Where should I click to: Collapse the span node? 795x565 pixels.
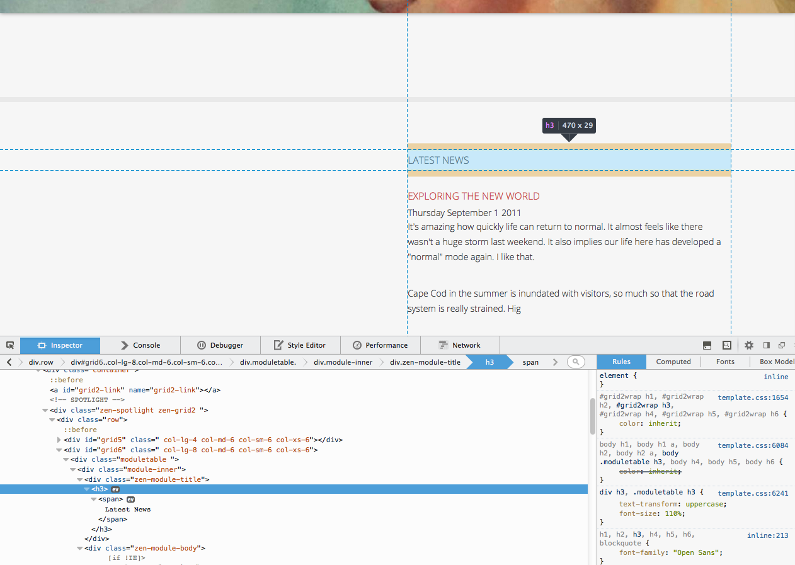pyautogui.click(x=94, y=499)
